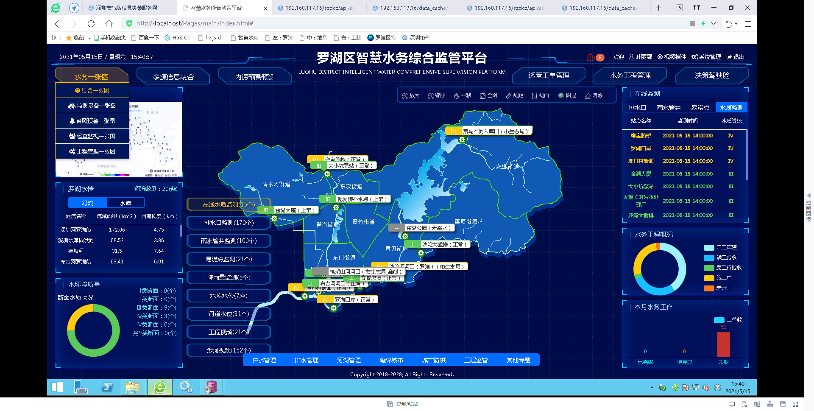
Task: Activate the 测距 distance measuring tool
Action: tap(514, 95)
